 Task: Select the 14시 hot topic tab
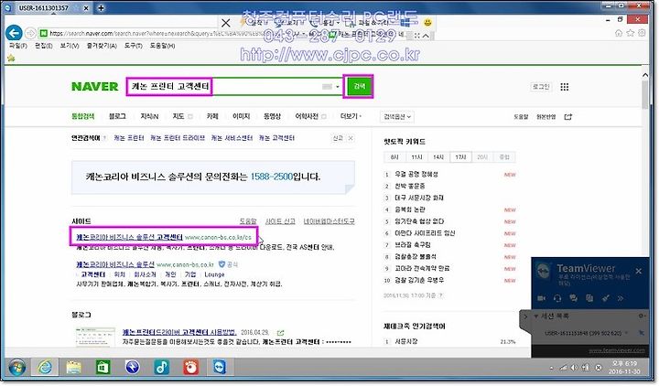tap(438, 156)
